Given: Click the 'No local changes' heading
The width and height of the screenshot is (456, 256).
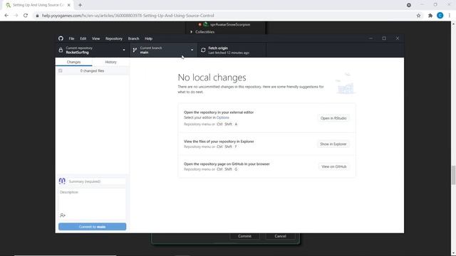Looking at the screenshot, I should pyautogui.click(x=212, y=78).
